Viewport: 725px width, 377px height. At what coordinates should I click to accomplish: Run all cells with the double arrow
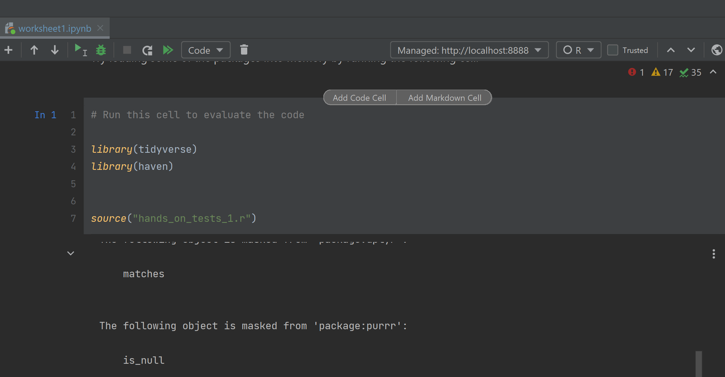click(168, 50)
